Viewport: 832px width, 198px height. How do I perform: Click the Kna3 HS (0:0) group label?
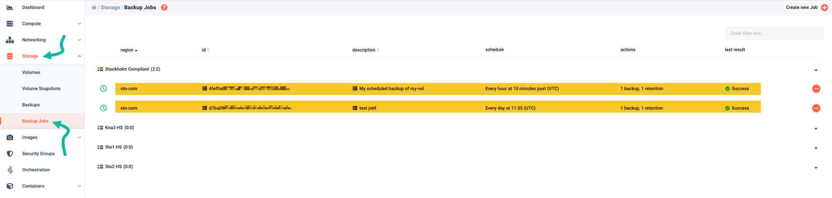120,128
